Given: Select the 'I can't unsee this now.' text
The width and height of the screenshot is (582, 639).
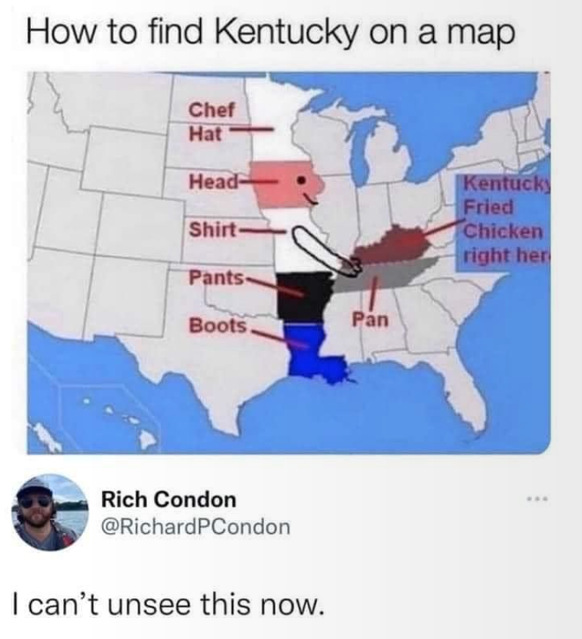Looking at the screenshot, I should [168, 605].
